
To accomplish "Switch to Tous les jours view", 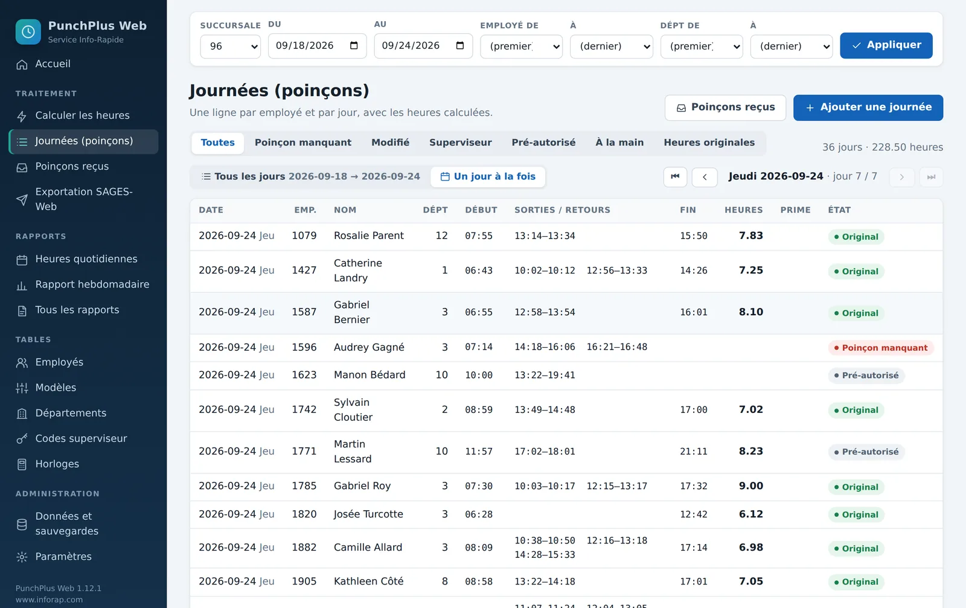I will [310, 176].
